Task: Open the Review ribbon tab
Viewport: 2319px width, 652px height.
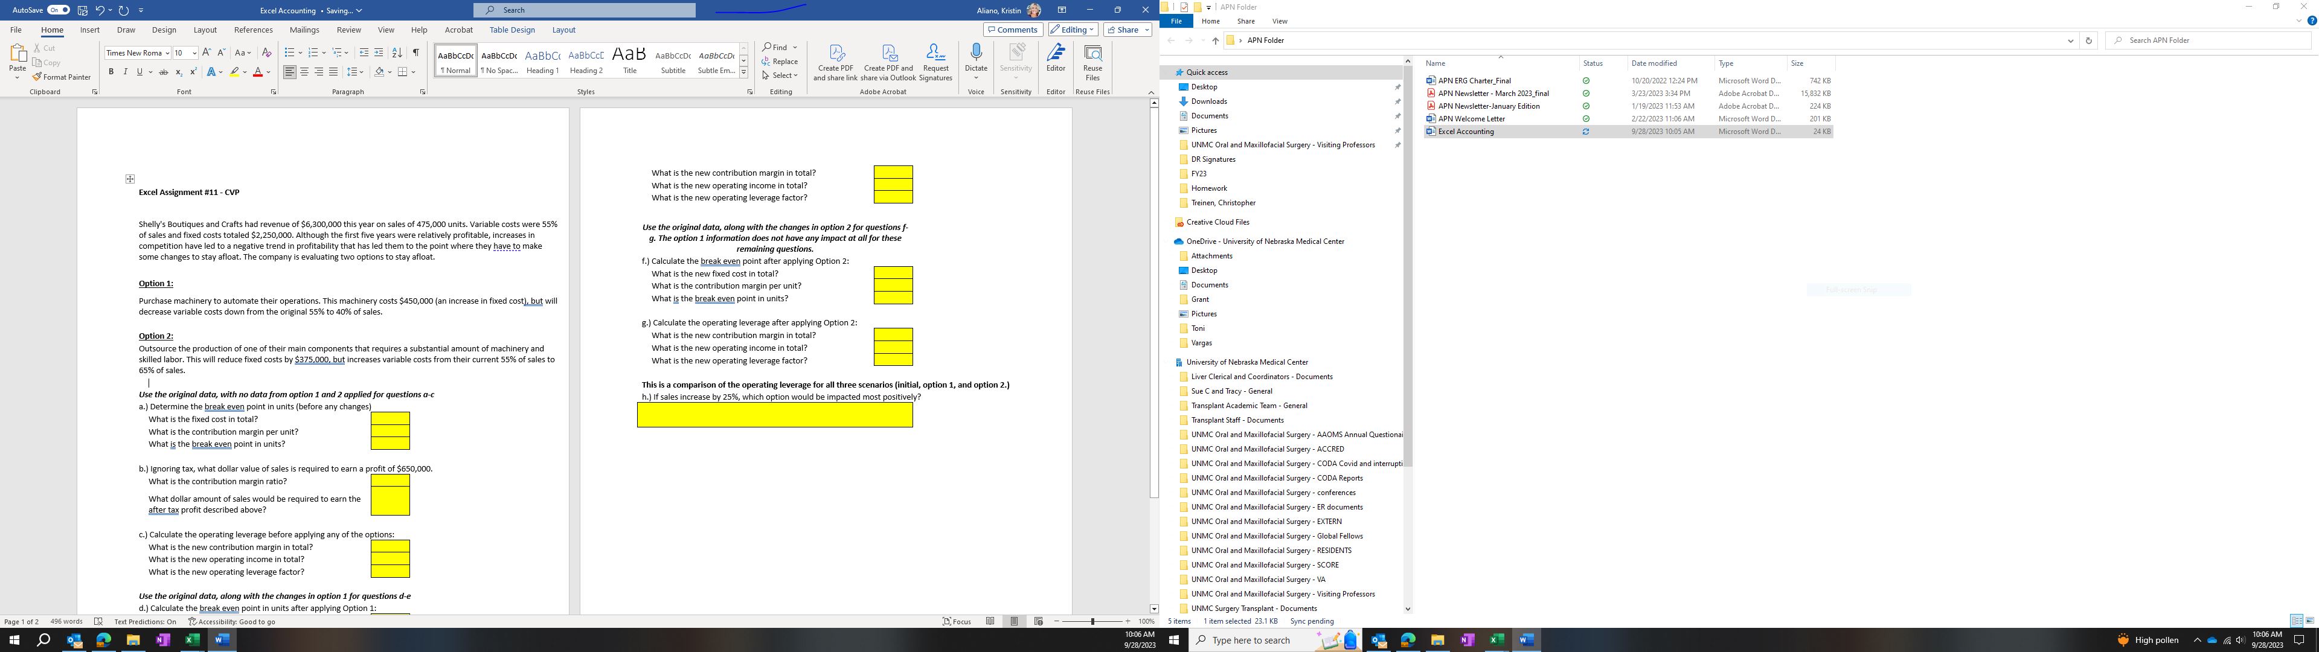Action: pos(348,29)
